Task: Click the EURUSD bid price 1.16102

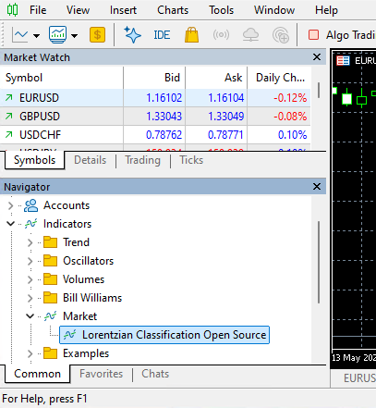Action: [164, 98]
